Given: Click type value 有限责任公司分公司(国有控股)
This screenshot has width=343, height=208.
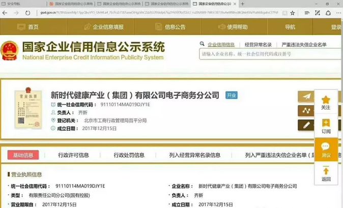Looking at the screenshot, I should coord(59,195).
